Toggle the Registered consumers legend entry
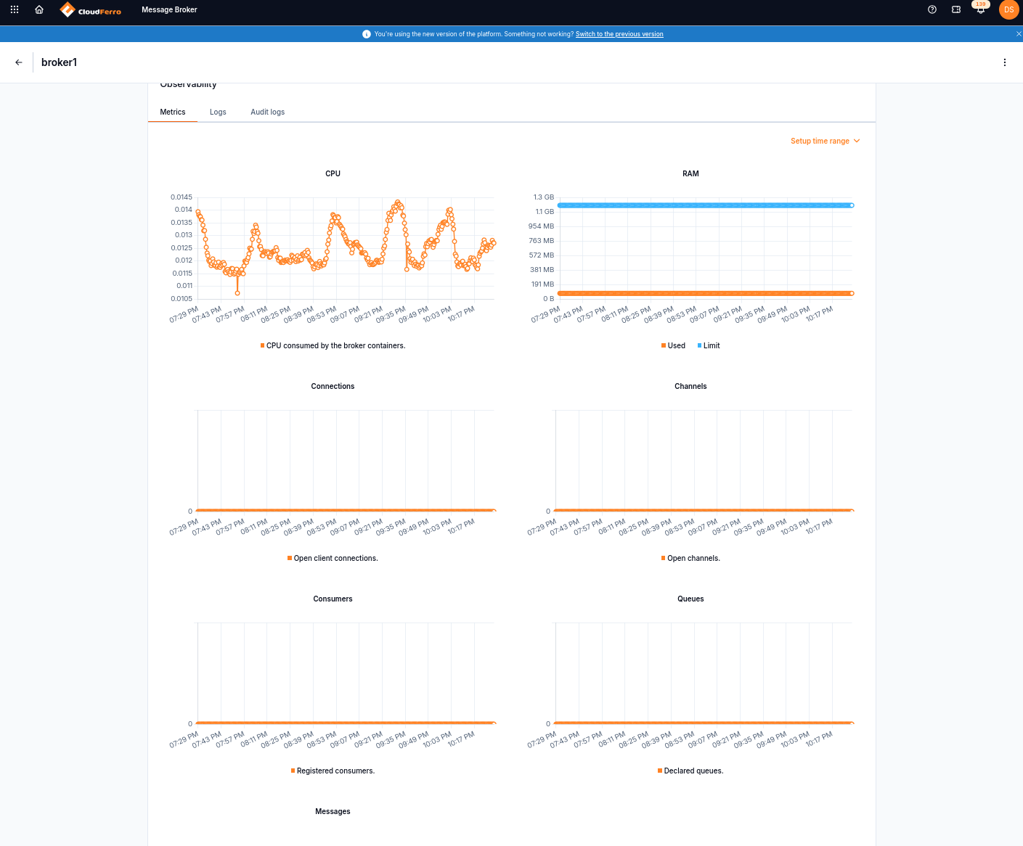This screenshot has width=1023, height=846. coord(333,771)
